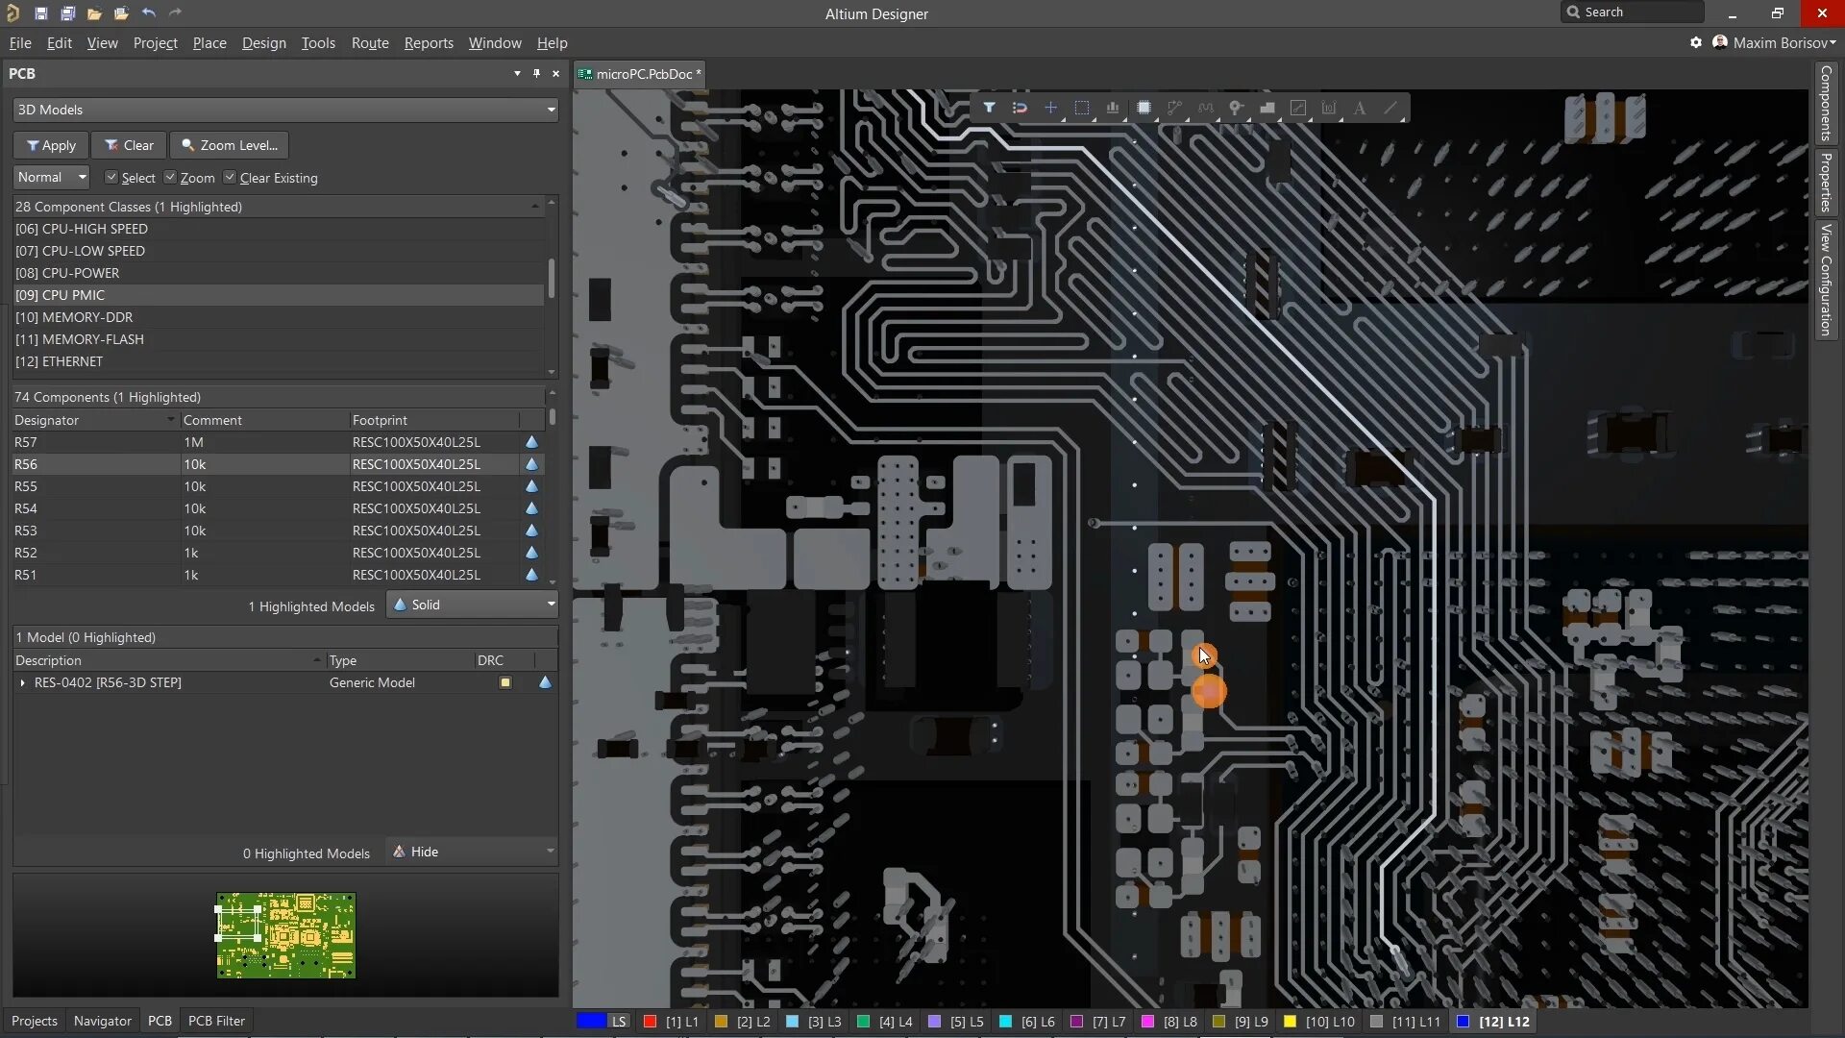Click the place text string icon
The width and height of the screenshot is (1845, 1038).
[x=1359, y=108]
